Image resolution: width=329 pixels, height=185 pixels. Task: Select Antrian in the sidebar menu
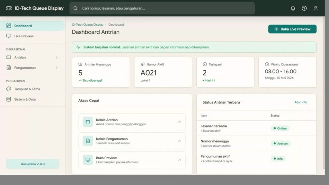click(32, 57)
